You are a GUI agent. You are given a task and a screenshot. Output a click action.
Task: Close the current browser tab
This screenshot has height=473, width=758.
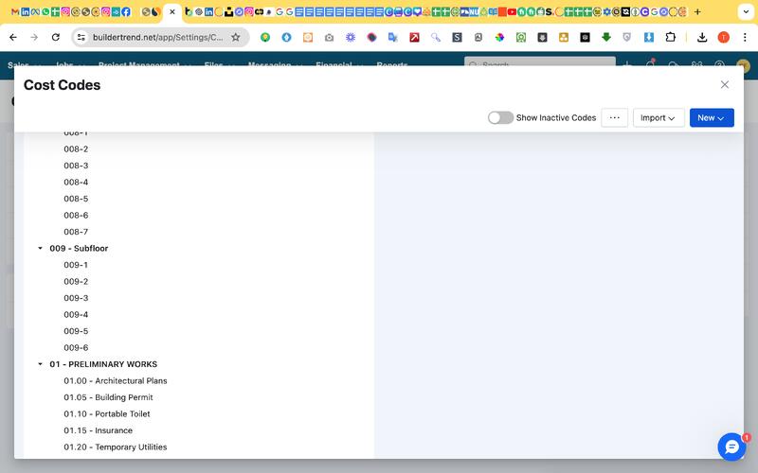pyautogui.click(x=172, y=11)
